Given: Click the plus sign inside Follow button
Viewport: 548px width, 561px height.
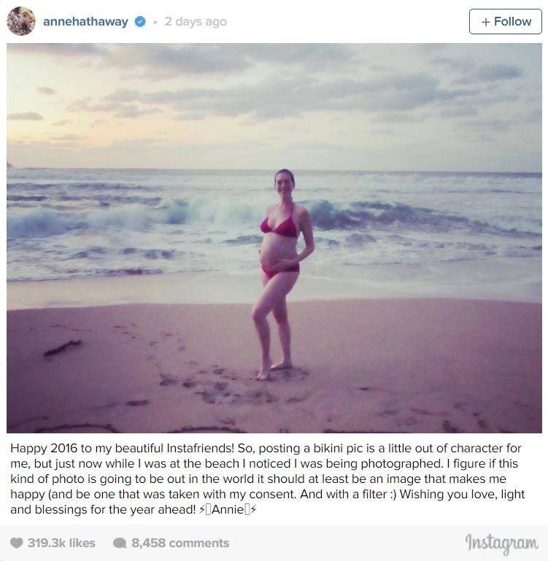Looking at the screenshot, I should coord(486,22).
